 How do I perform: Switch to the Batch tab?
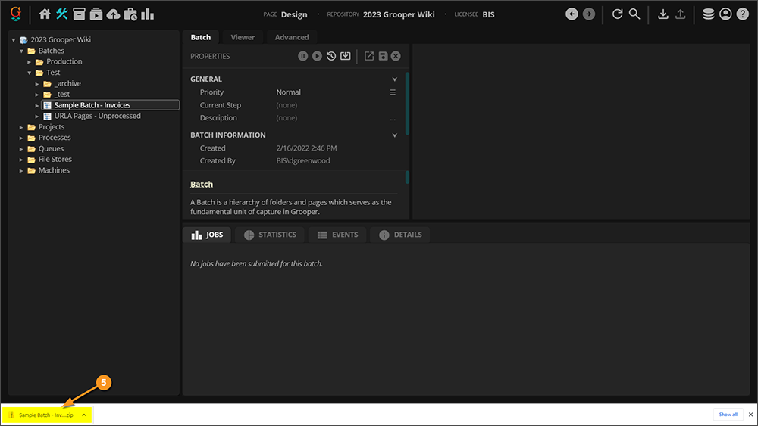point(201,37)
